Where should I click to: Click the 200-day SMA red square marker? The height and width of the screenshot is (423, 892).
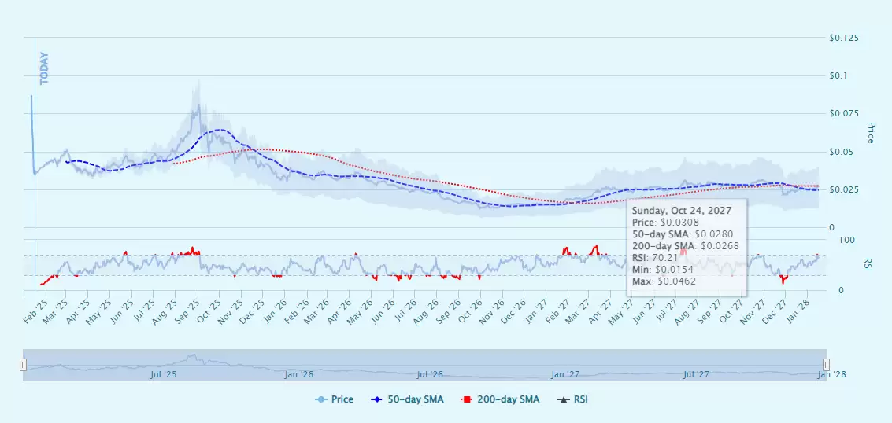pyautogui.click(x=466, y=400)
